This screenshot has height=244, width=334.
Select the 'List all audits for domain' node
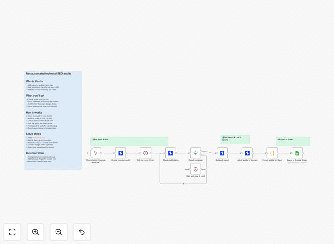247,153
